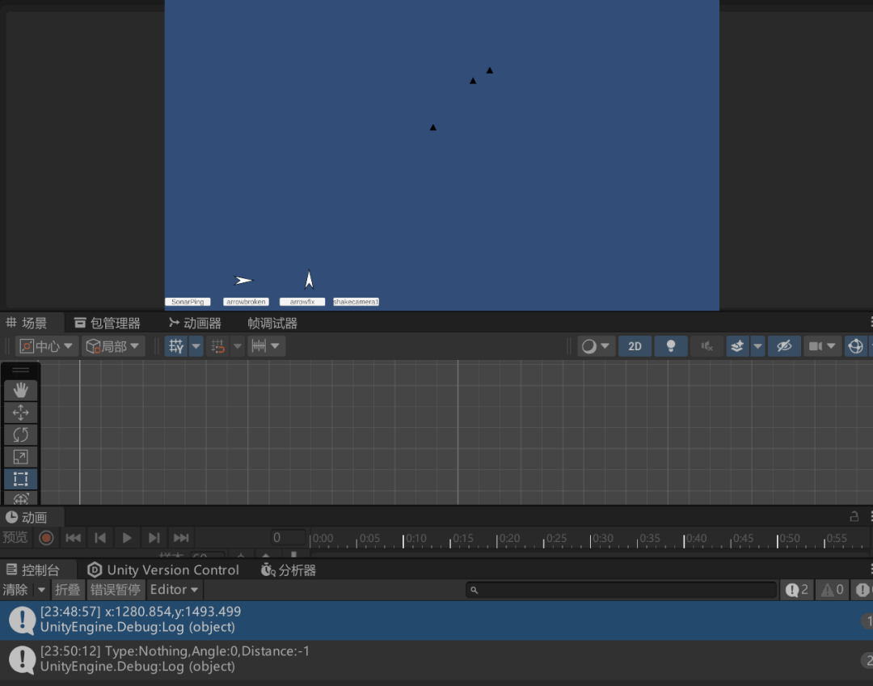873x686 pixels.
Task: Click the arrowbroken button
Action: [246, 302]
